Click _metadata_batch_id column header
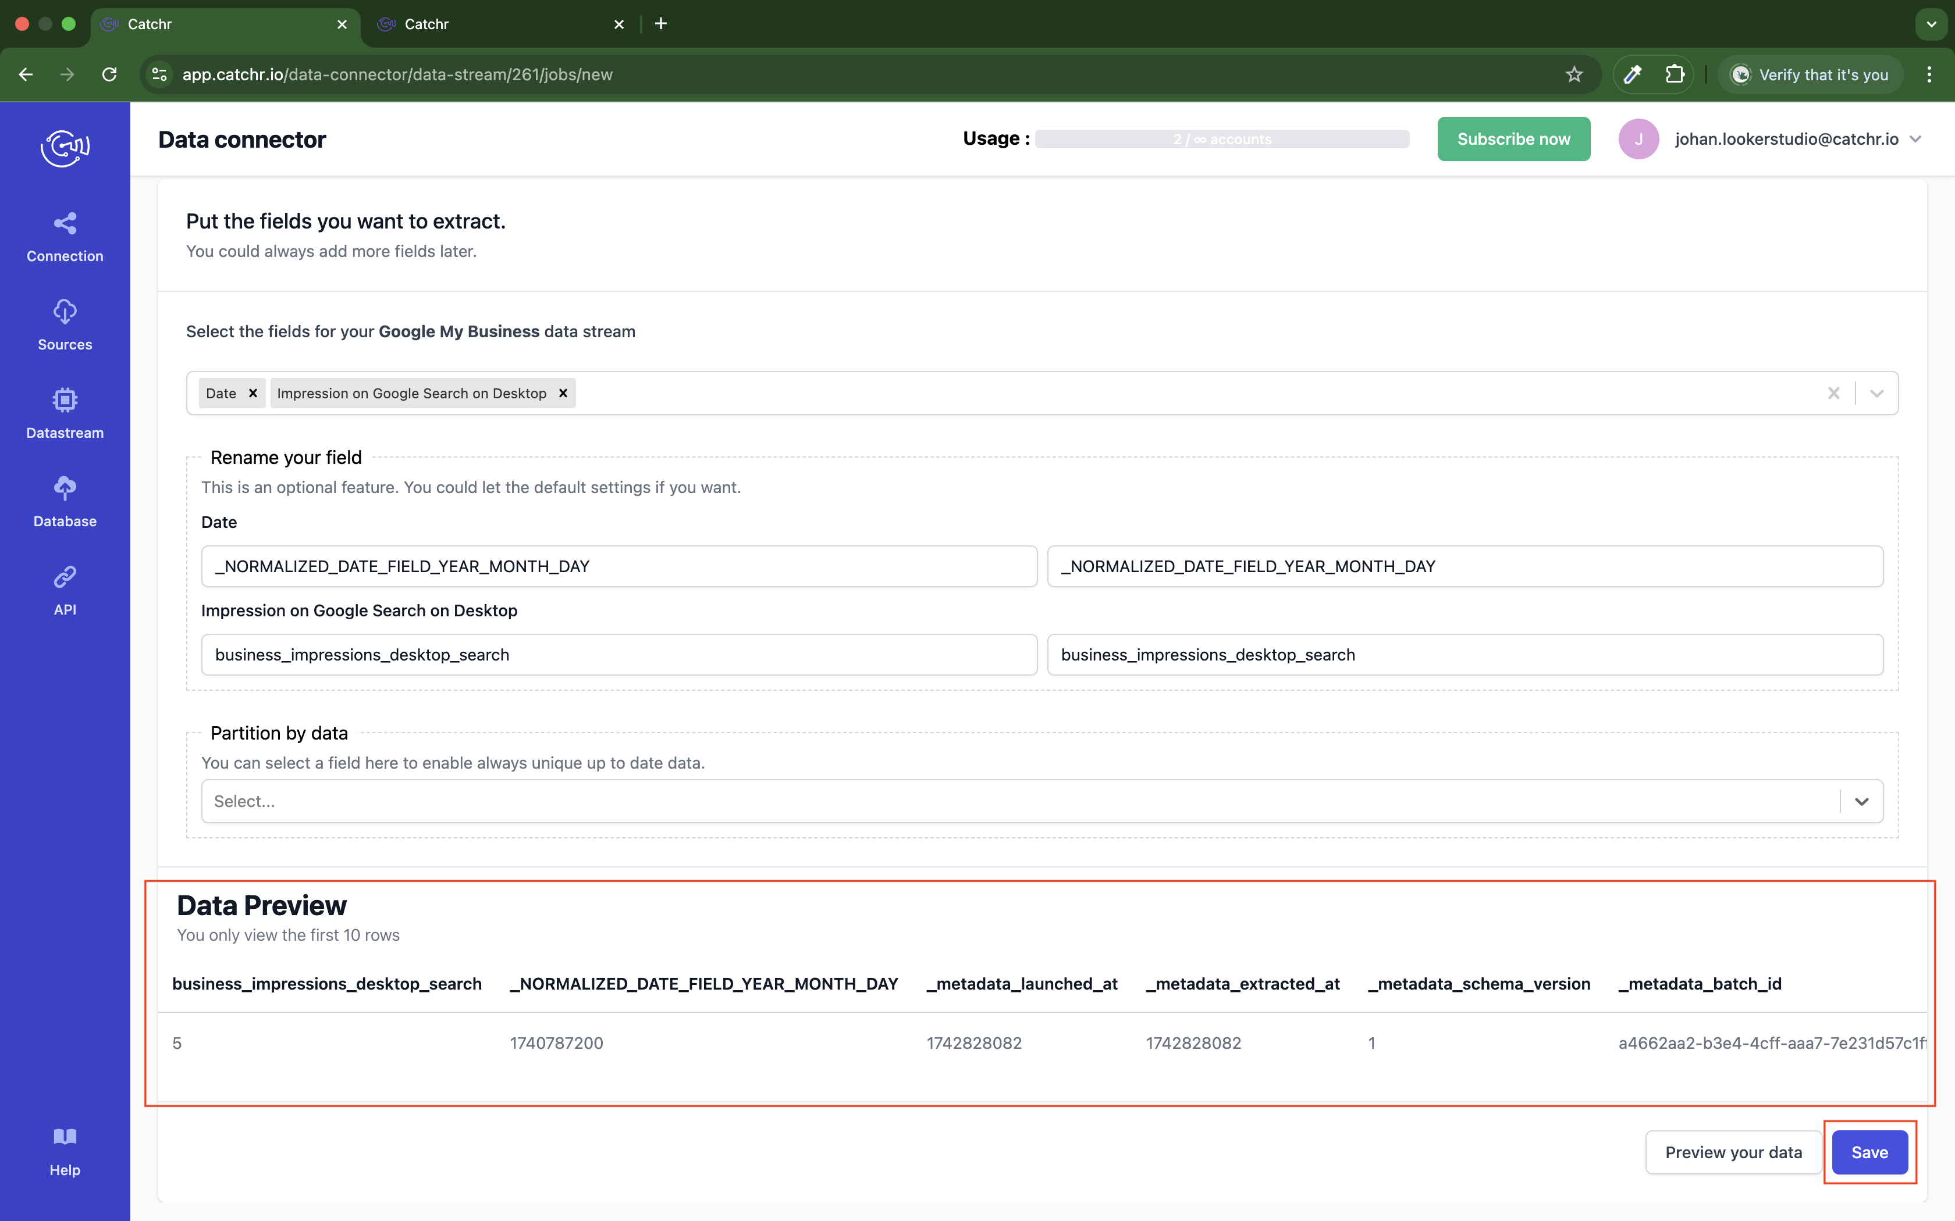This screenshot has height=1221, width=1955. tap(1700, 984)
